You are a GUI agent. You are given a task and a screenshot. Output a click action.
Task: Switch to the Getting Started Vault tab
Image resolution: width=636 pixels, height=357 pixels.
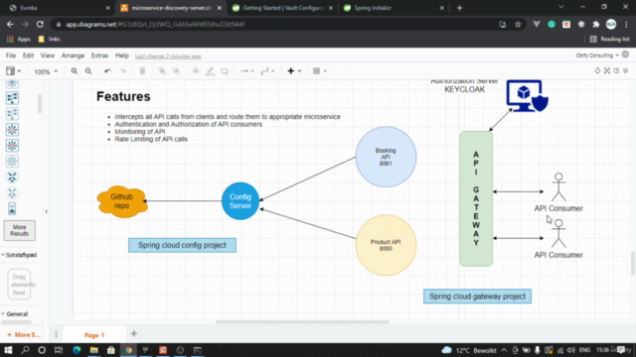[282, 8]
